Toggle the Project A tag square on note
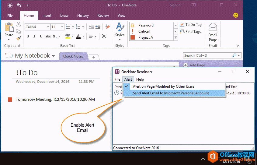 [10, 100]
